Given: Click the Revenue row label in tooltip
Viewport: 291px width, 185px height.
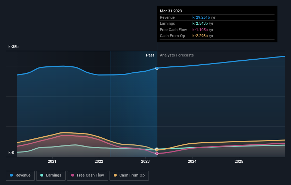Looking at the screenshot, I should click(167, 17).
